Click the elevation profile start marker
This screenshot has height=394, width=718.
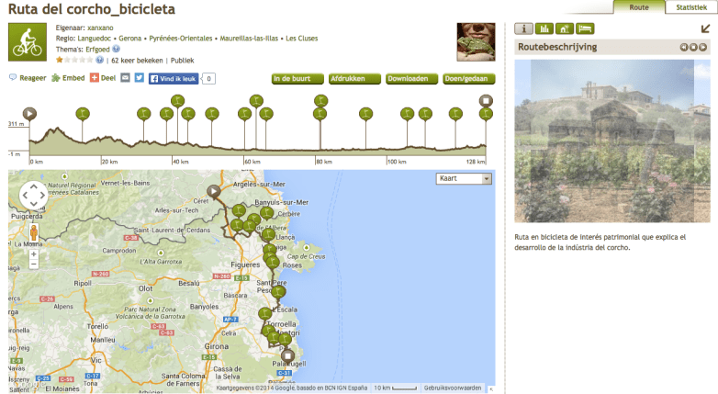pyautogui.click(x=29, y=114)
